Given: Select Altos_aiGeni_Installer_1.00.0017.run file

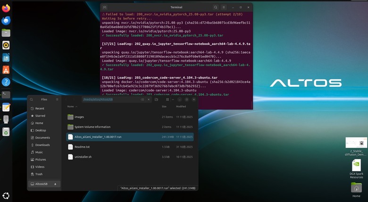Looking at the screenshot, I should click(130, 137).
